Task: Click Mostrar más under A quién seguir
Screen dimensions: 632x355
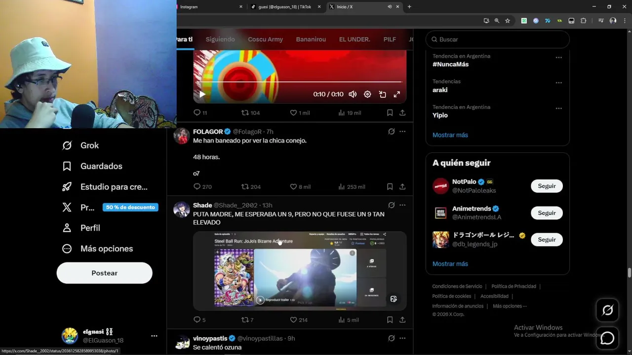Action: pyautogui.click(x=450, y=264)
